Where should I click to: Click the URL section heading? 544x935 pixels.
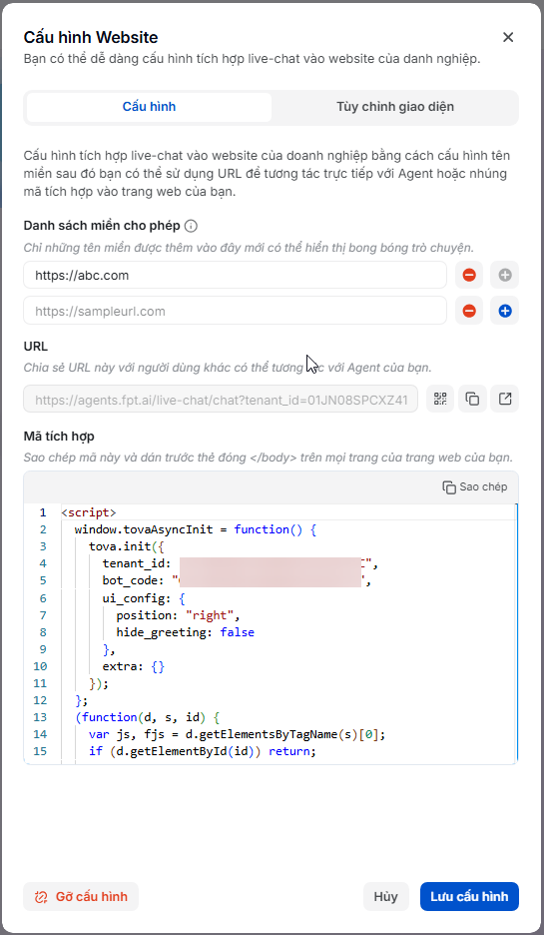(x=36, y=347)
